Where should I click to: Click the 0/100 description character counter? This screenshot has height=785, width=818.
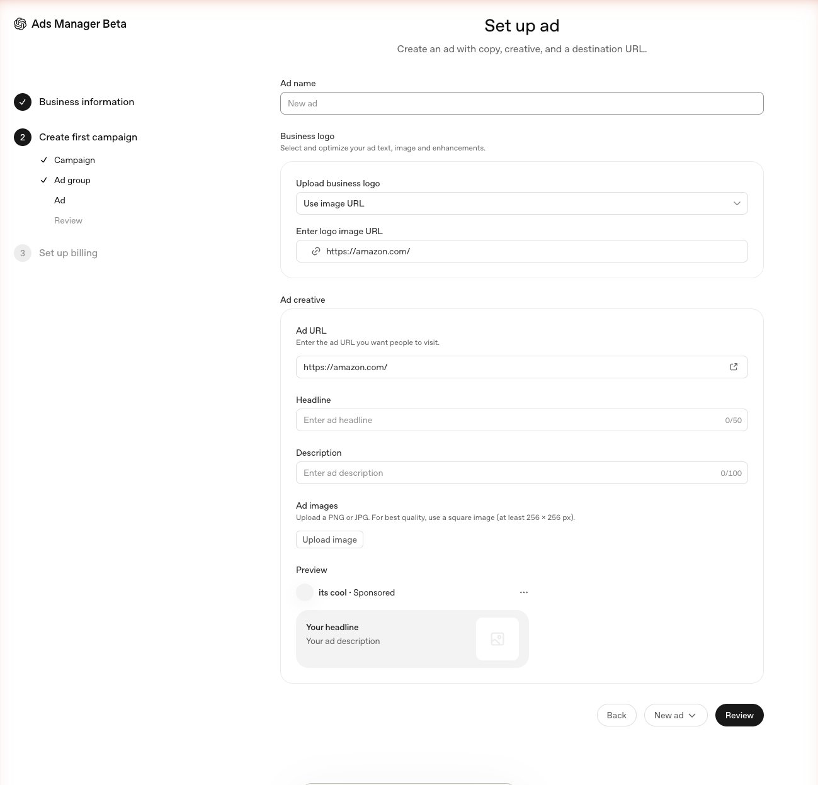click(x=731, y=473)
